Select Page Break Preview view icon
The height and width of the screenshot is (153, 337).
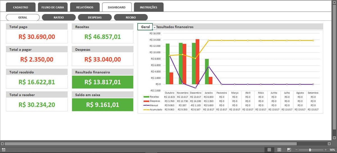coord(289,150)
